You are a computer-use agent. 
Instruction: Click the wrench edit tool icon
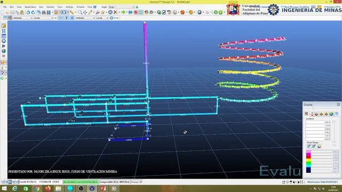(97, 12)
